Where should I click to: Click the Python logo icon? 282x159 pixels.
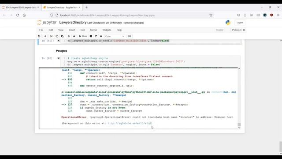pyautogui.click(x=228, y=23)
